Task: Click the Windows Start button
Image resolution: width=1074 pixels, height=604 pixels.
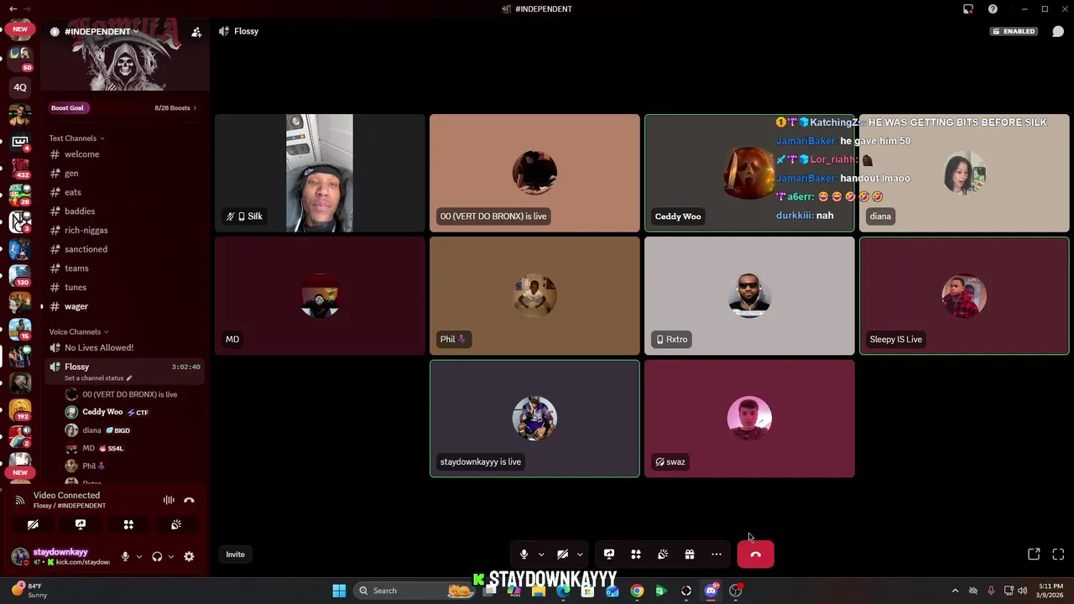Action: tap(339, 591)
